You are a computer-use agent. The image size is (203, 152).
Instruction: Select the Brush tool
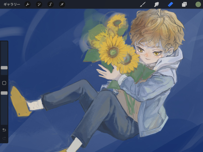pyautogui.click(x=143, y=4)
